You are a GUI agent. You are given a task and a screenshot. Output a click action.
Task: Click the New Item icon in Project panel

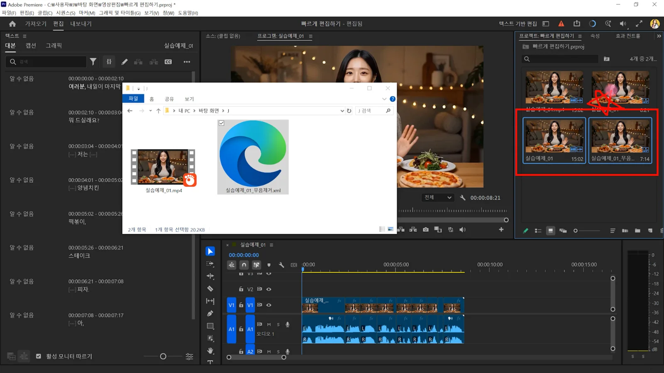tap(650, 231)
